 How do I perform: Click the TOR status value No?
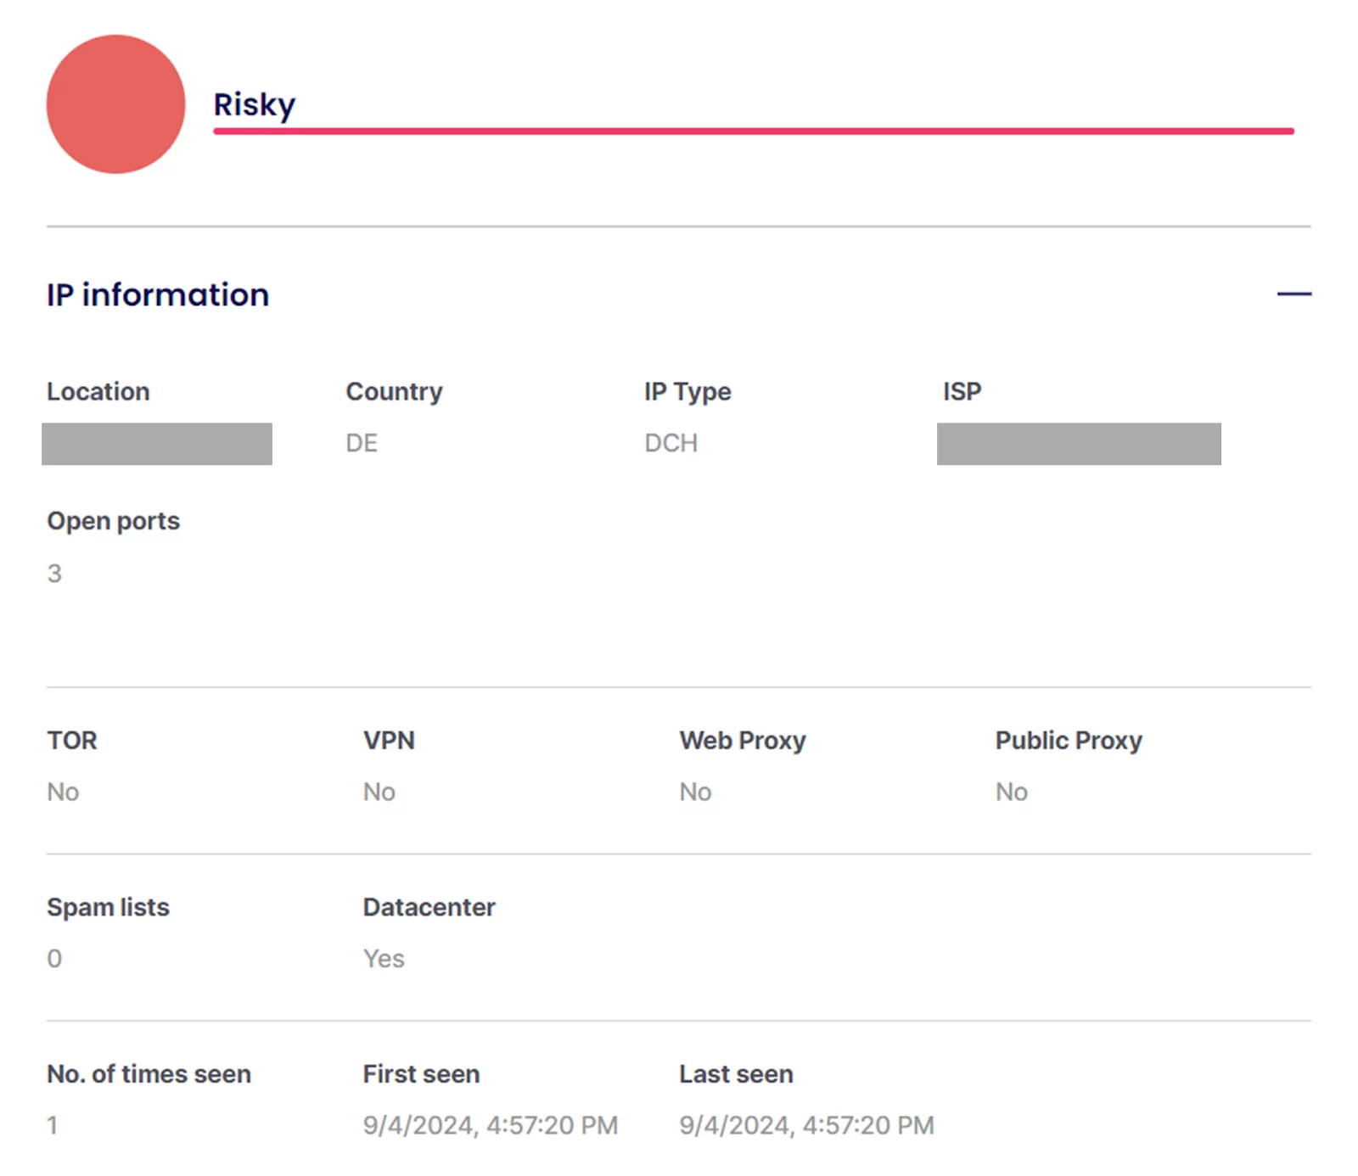pyautogui.click(x=63, y=791)
